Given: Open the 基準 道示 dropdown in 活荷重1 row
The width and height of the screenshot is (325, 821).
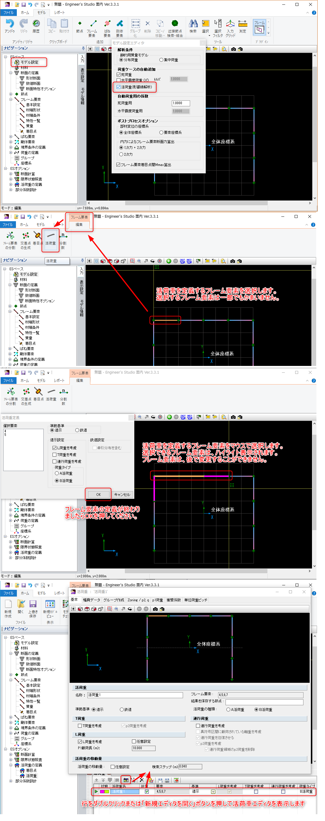Looking at the screenshot, I should [213, 792].
